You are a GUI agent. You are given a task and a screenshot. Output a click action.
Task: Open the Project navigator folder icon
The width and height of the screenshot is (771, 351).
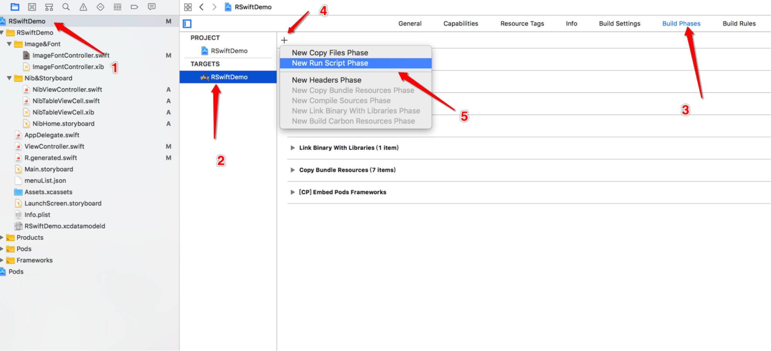pos(15,7)
